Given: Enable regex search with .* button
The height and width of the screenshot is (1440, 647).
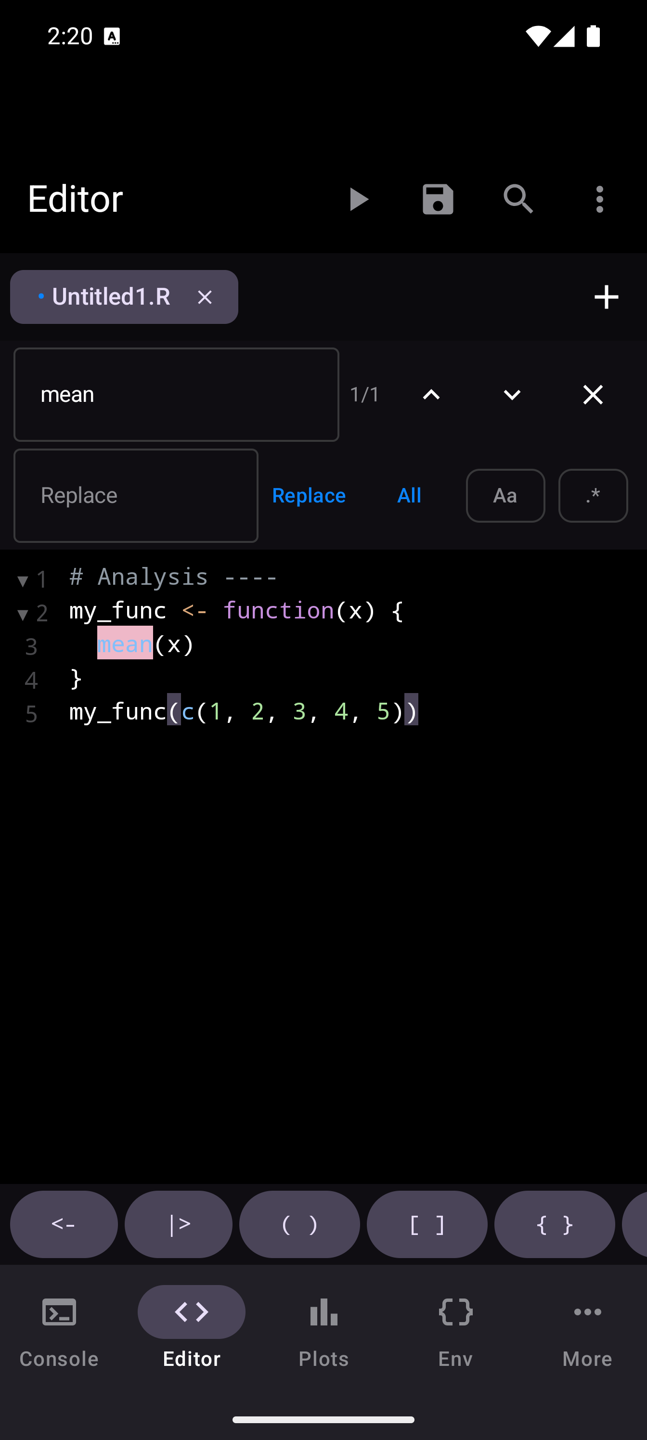Looking at the screenshot, I should click(x=593, y=496).
